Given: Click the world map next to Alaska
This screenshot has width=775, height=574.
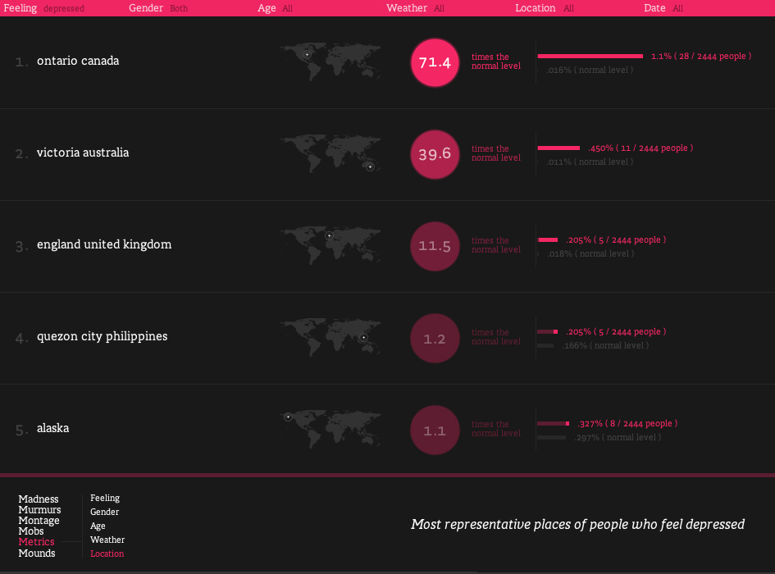Looking at the screenshot, I should point(331,429).
